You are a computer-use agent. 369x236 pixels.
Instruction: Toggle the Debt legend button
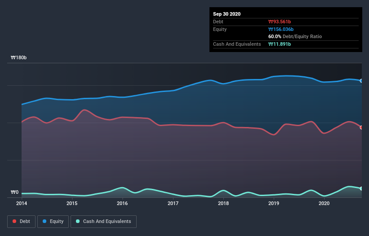tap(22, 222)
